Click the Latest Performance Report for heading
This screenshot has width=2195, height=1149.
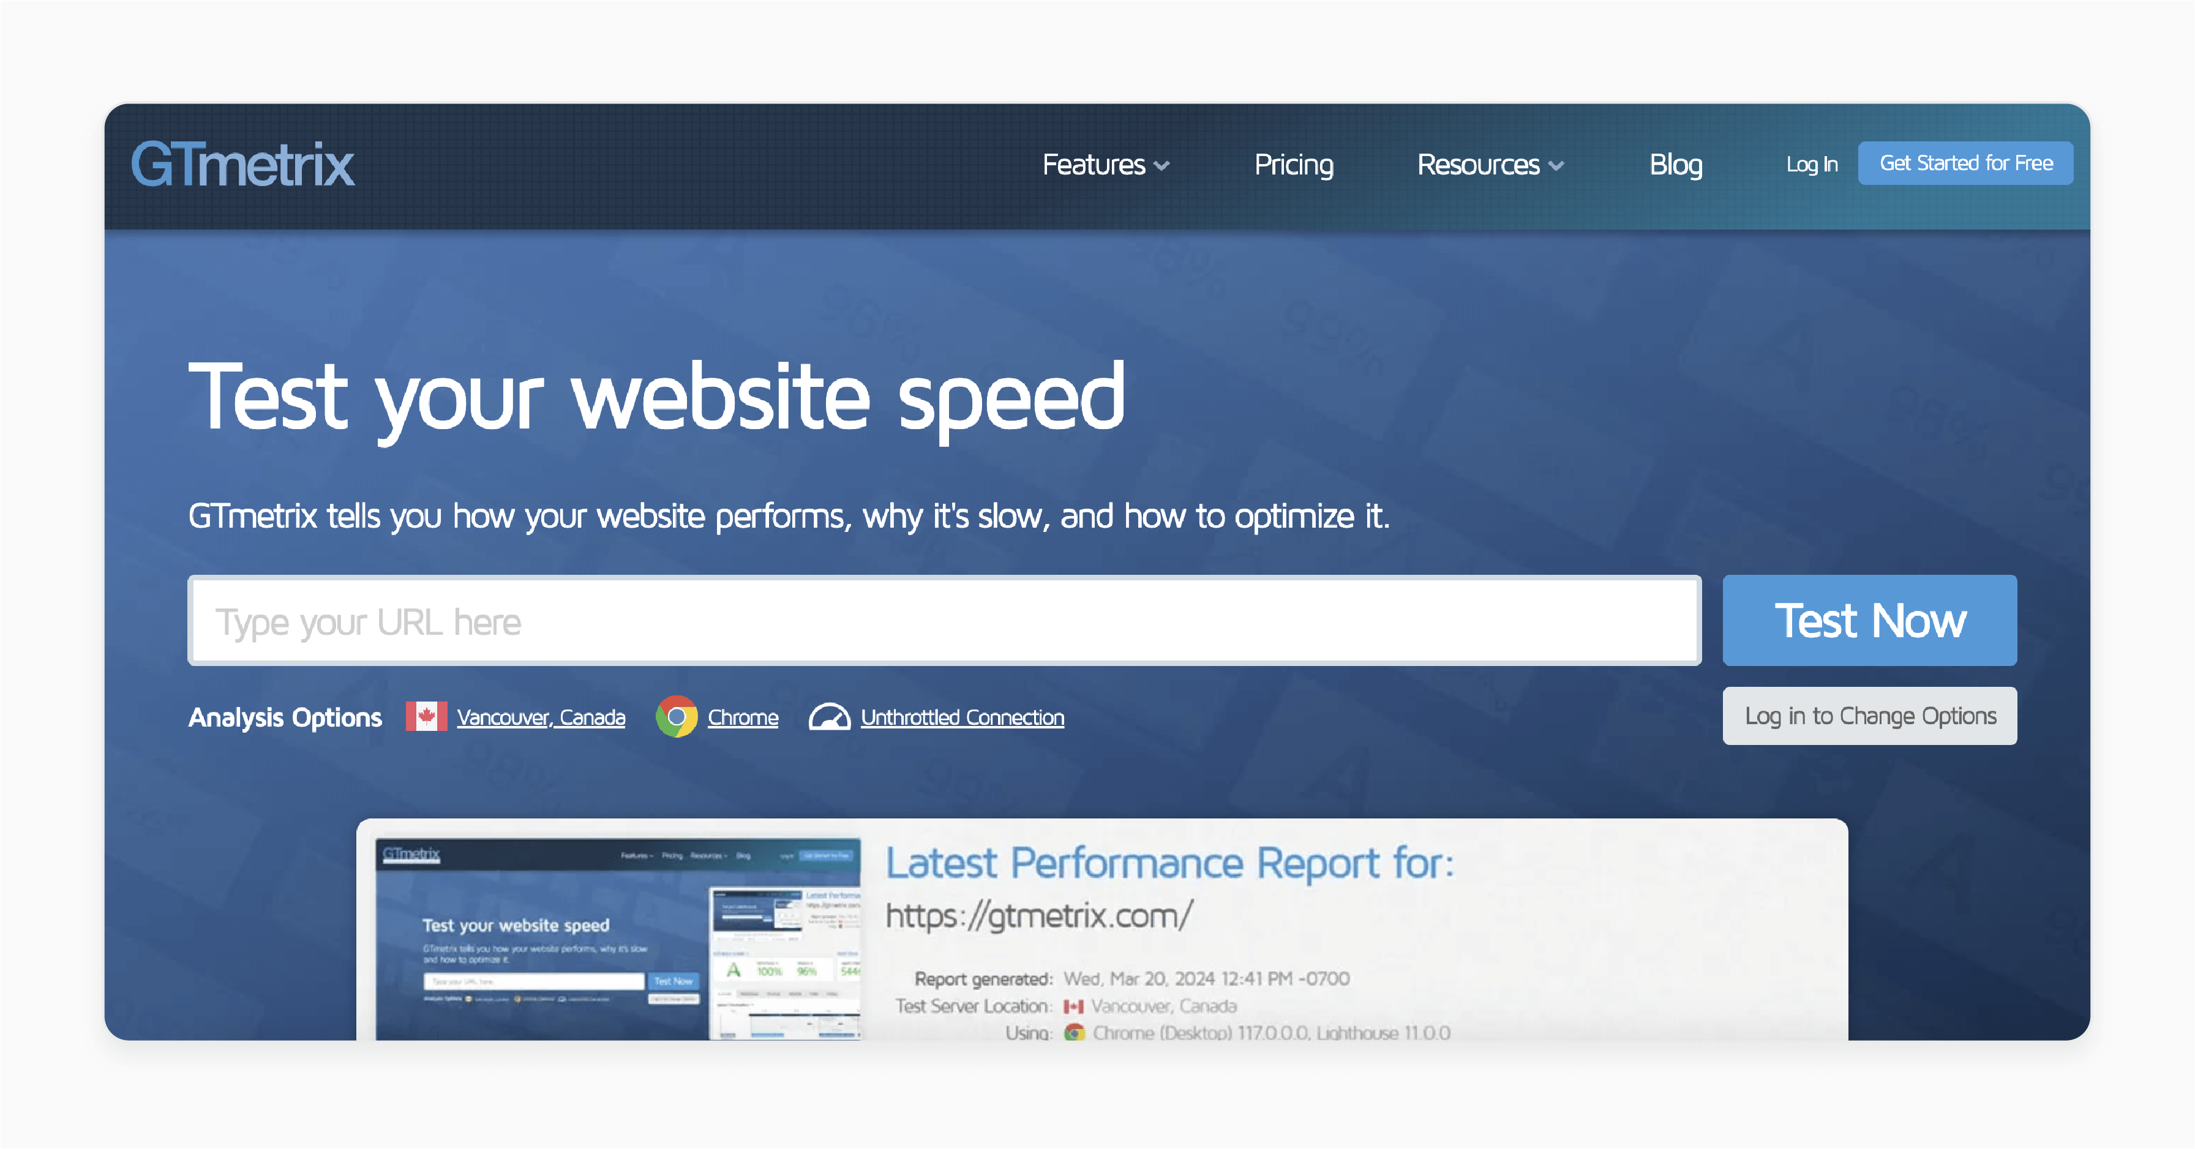[1170, 863]
